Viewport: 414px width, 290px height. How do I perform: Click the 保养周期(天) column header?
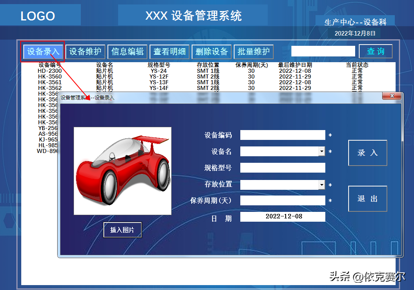click(x=252, y=65)
